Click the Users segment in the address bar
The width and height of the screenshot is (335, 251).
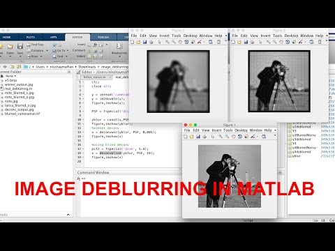coord(40,67)
